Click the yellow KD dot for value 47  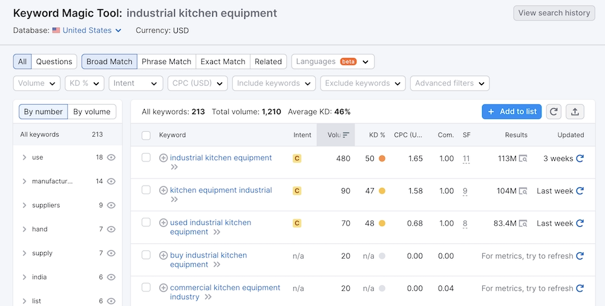tap(382, 191)
